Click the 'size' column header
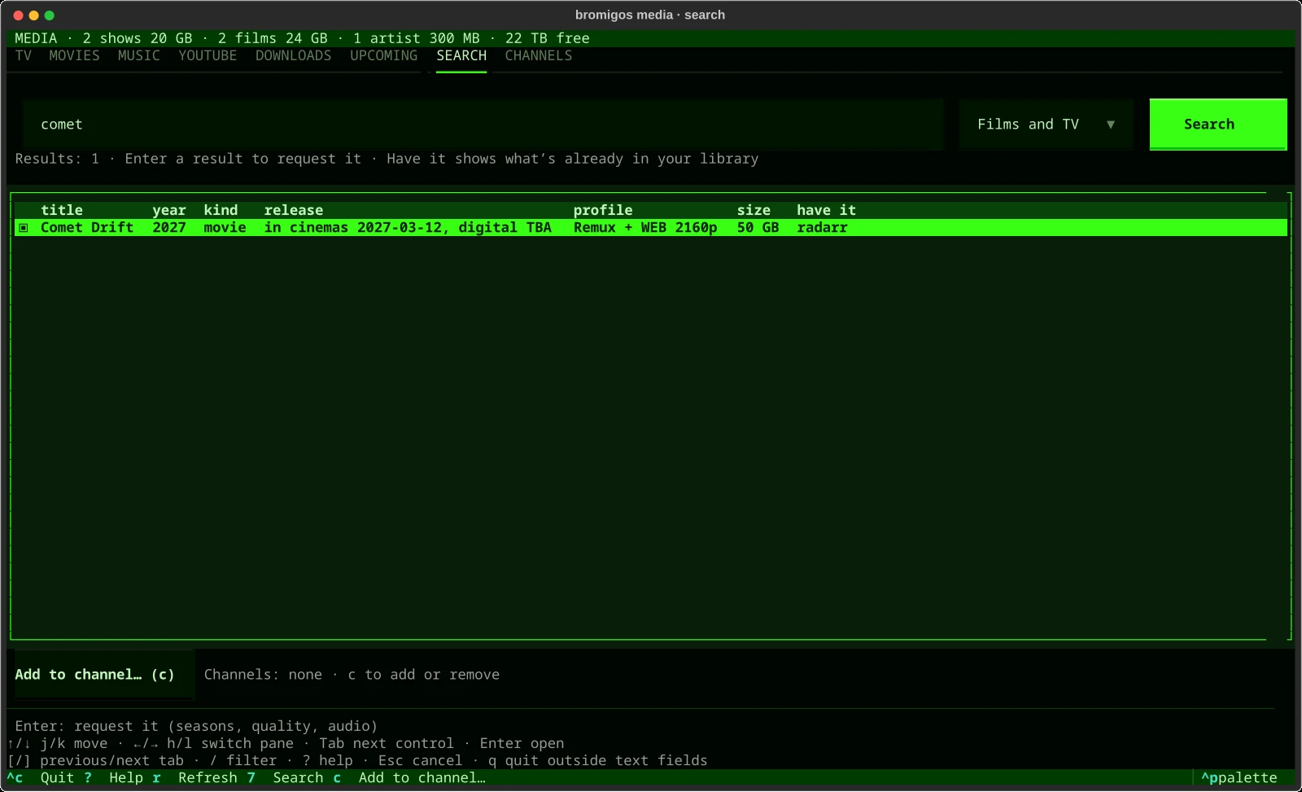The width and height of the screenshot is (1302, 792). pos(754,210)
